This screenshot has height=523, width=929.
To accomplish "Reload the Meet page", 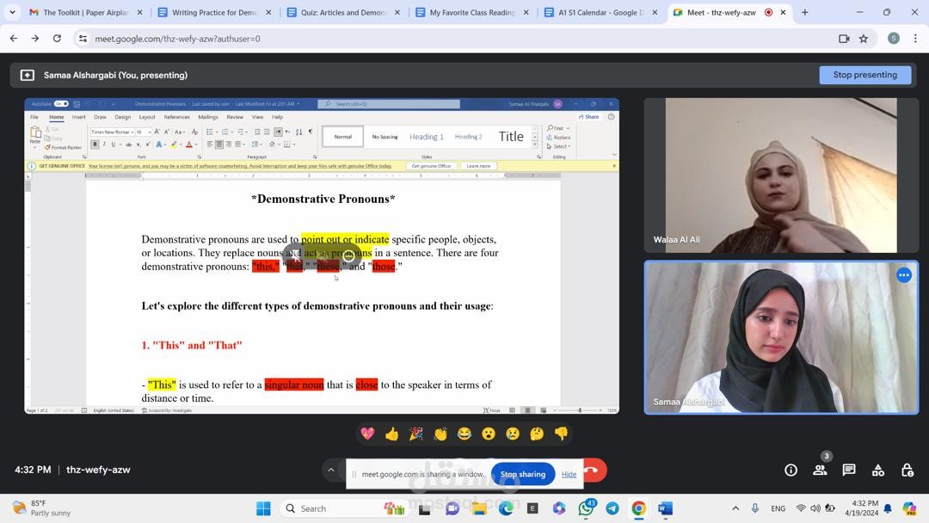I will coord(57,39).
